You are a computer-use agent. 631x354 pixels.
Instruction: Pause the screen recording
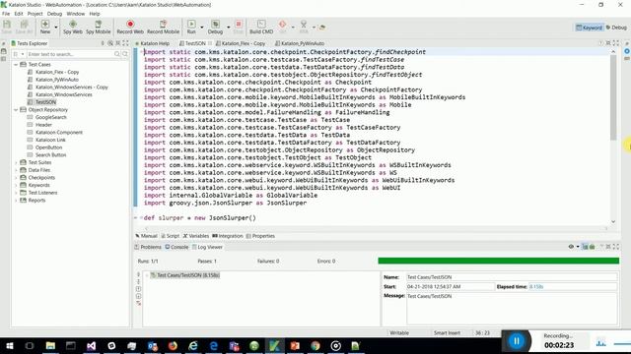(x=517, y=341)
